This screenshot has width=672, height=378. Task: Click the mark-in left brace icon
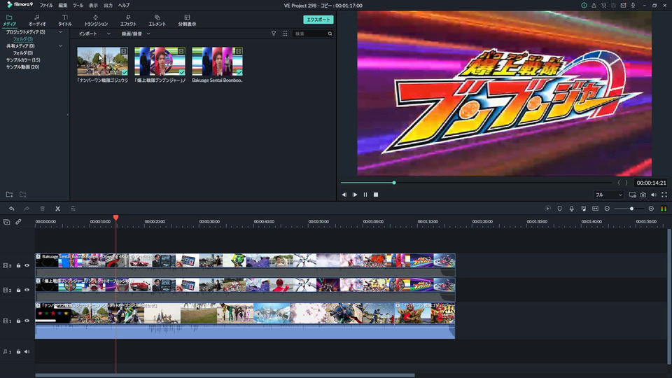618,183
